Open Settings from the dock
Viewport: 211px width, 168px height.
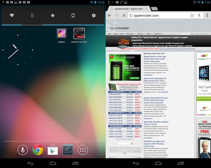tap(68, 150)
